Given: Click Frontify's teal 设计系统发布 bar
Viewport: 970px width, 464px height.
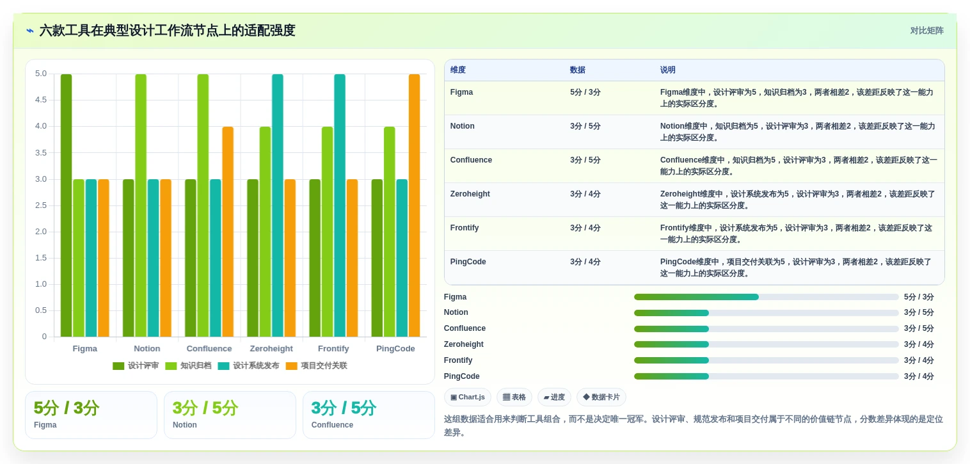Looking at the screenshot, I should tap(340, 205).
